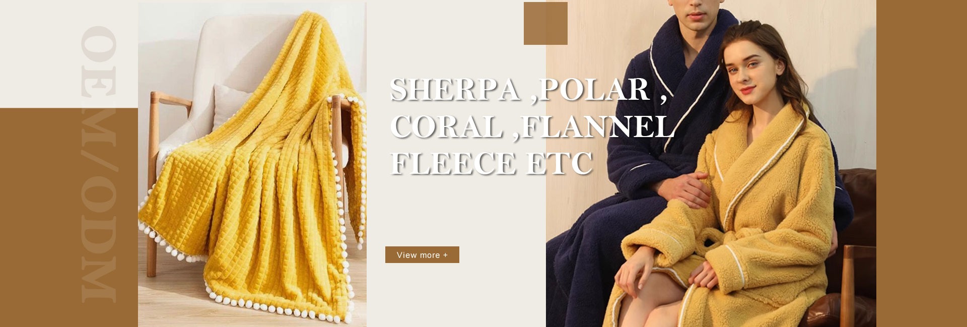The width and height of the screenshot is (967, 327).
Task: Click the SHERPA ,POLAR headline line
Action: point(529,89)
